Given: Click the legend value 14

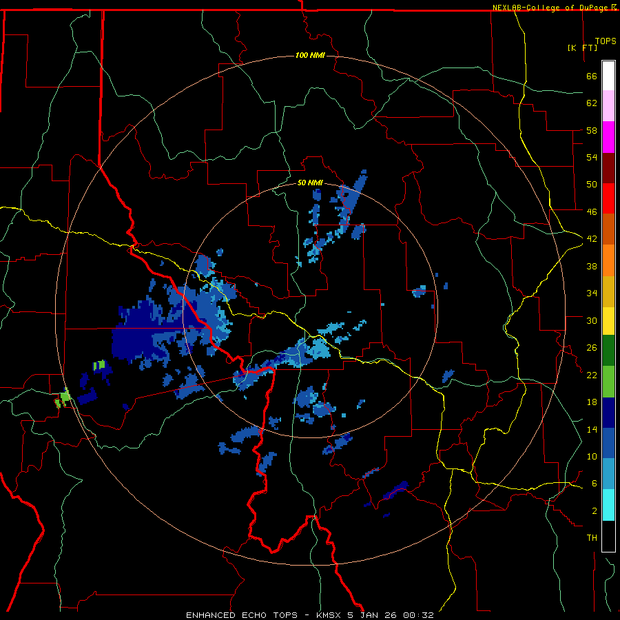Looking at the screenshot, I should pyautogui.click(x=592, y=429).
